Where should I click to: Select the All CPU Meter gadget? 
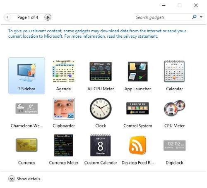click(101, 71)
